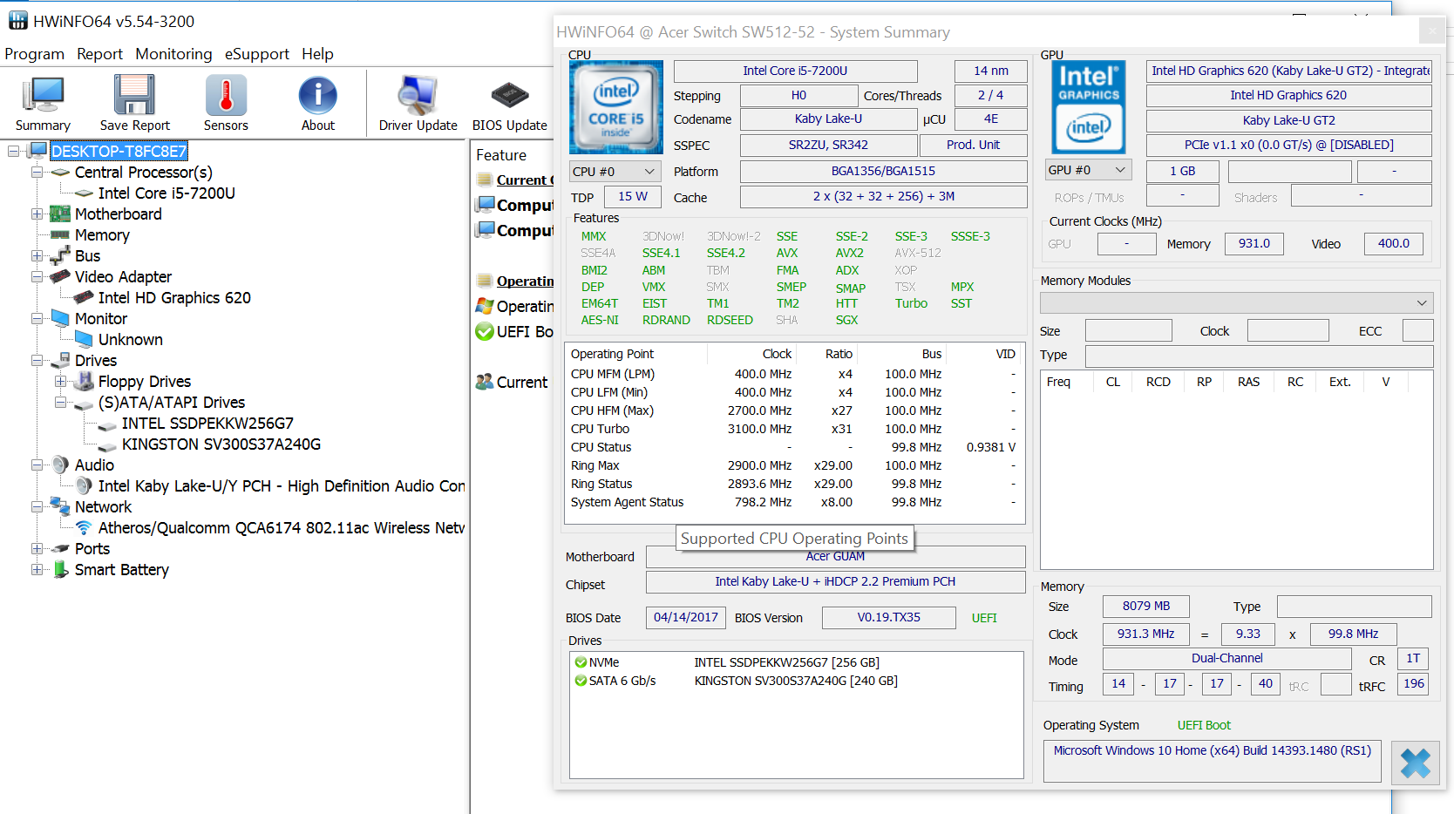Click the X close icon in System Summary
1454x814 pixels.
1415,763
